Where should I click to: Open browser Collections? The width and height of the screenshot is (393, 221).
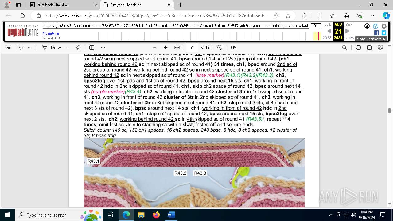coord(346,16)
